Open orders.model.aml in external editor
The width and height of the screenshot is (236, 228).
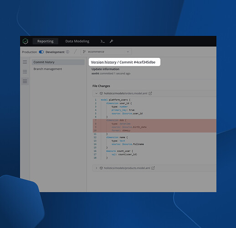(x=150, y=93)
